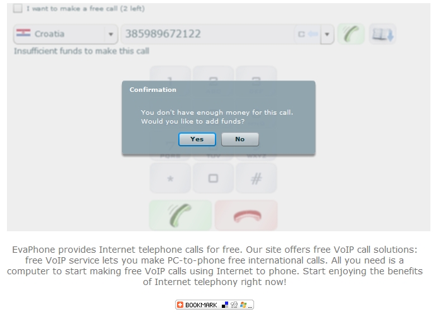
Task: Click the Croatia flag icon
Action: (23, 33)
